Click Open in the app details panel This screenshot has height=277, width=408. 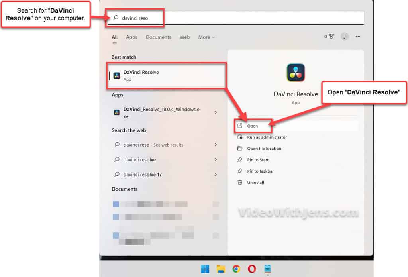[x=296, y=126]
